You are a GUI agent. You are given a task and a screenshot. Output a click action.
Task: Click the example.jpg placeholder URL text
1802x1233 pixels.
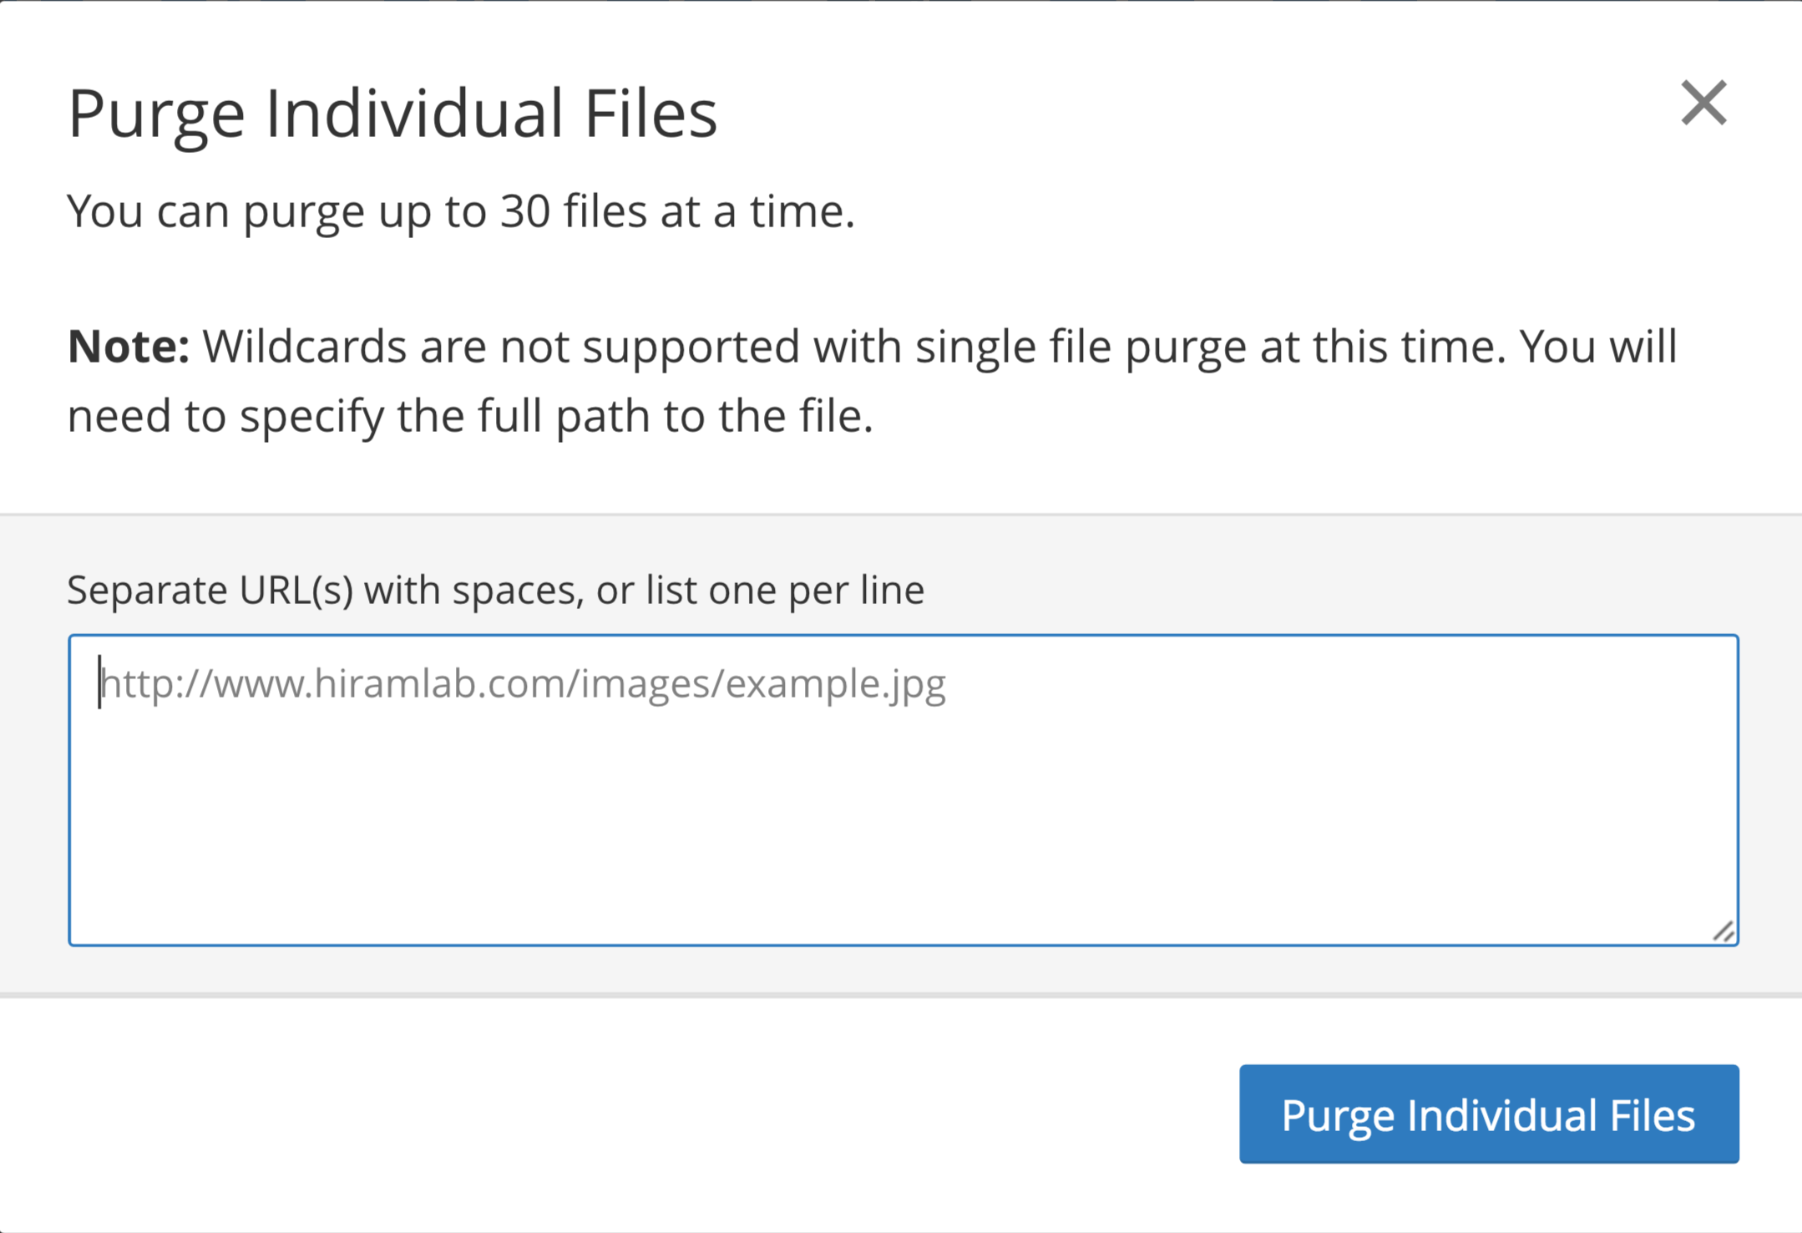click(x=524, y=683)
